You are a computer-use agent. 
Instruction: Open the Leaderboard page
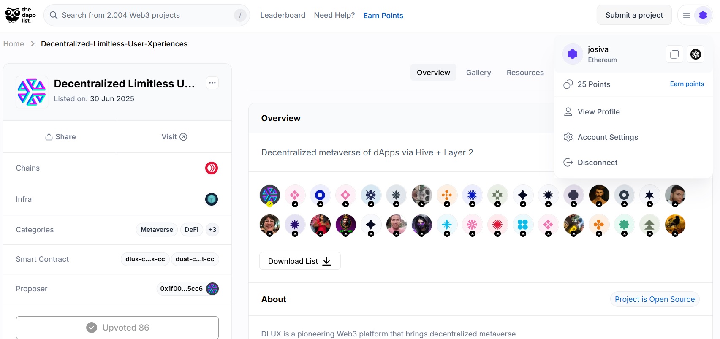283,15
